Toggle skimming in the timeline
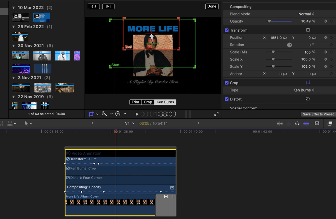This screenshot has width=336, height=219. [280, 123]
